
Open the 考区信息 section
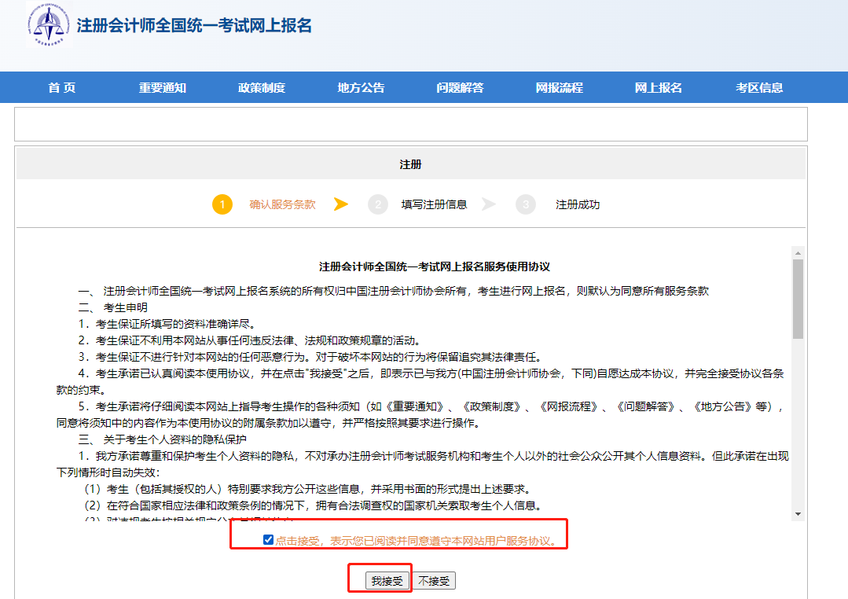point(758,87)
